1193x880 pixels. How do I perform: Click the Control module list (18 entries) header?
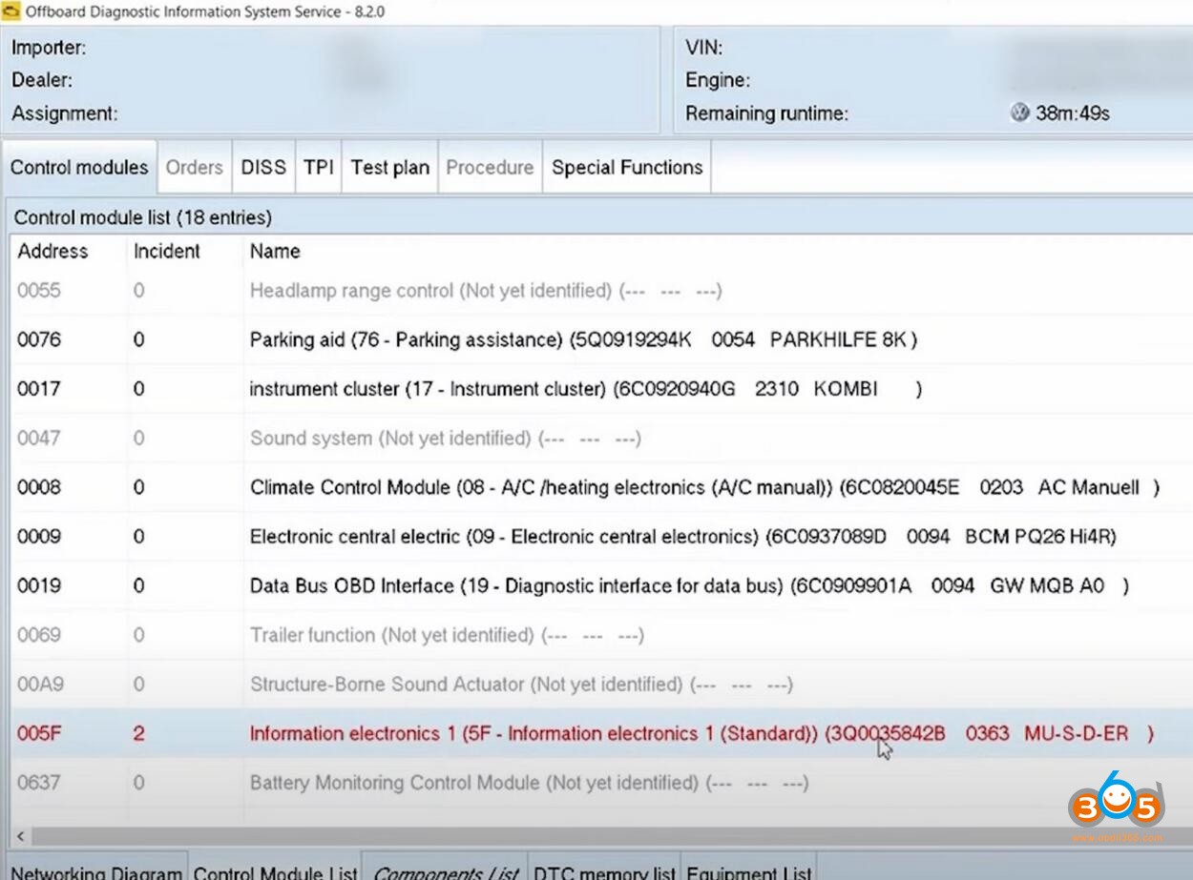(143, 218)
